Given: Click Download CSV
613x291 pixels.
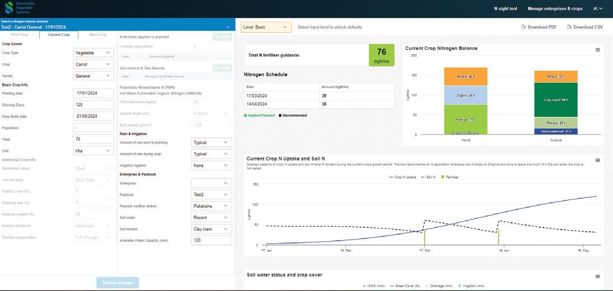Looking at the screenshot, I should pyautogui.click(x=585, y=27).
